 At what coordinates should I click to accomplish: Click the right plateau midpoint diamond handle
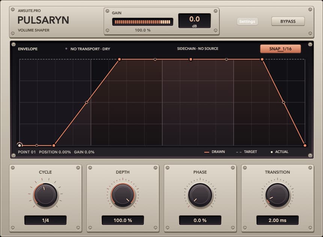(x=226, y=60)
